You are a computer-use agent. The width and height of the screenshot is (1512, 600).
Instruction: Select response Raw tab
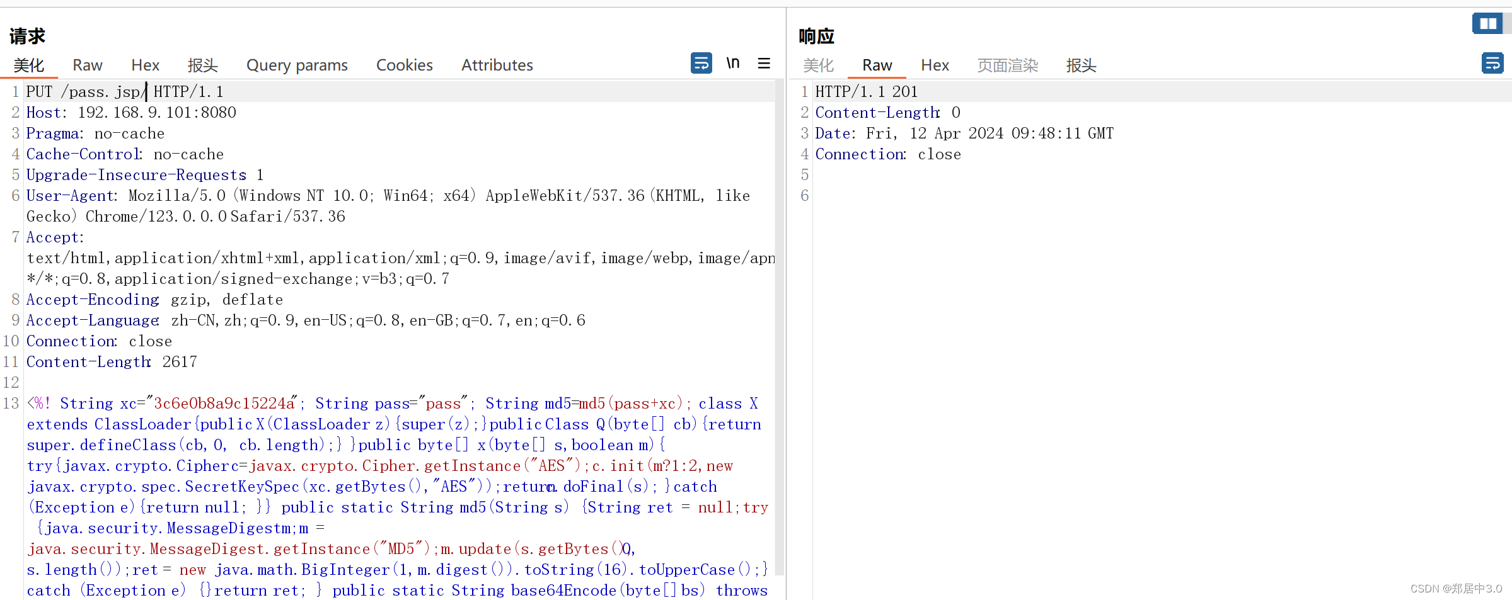(x=877, y=65)
